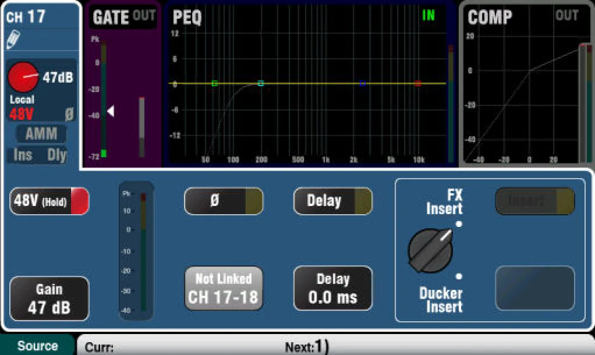Click the CH 17 channel name
Image resolution: width=595 pixels, height=355 pixels.
26,17
